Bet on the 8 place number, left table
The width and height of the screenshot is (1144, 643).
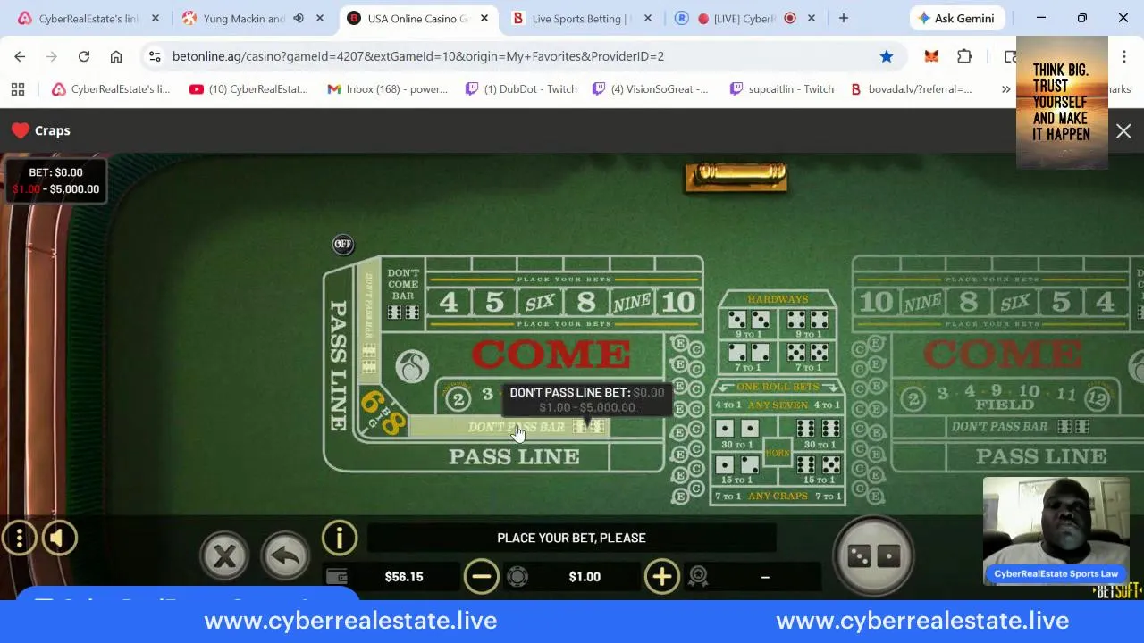[x=586, y=301]
